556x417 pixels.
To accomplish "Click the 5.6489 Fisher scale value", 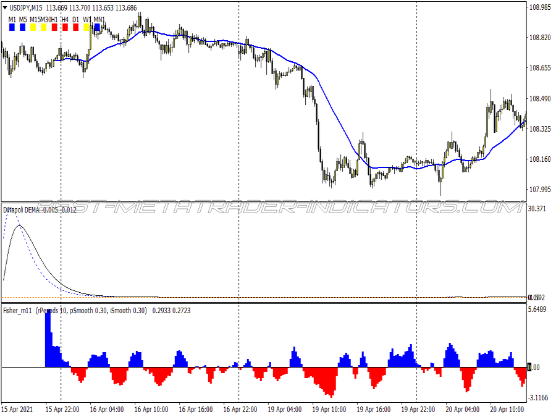I will (537, 310).
